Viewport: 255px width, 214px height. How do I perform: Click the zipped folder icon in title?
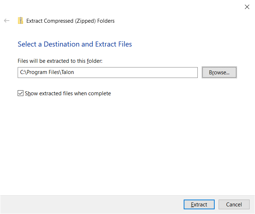click(x=21, y=21)
